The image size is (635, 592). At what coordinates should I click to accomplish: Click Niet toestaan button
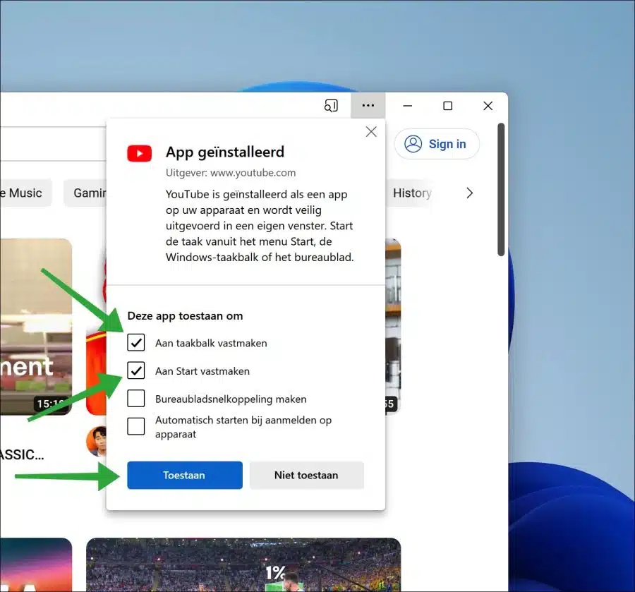click(307, 475)
